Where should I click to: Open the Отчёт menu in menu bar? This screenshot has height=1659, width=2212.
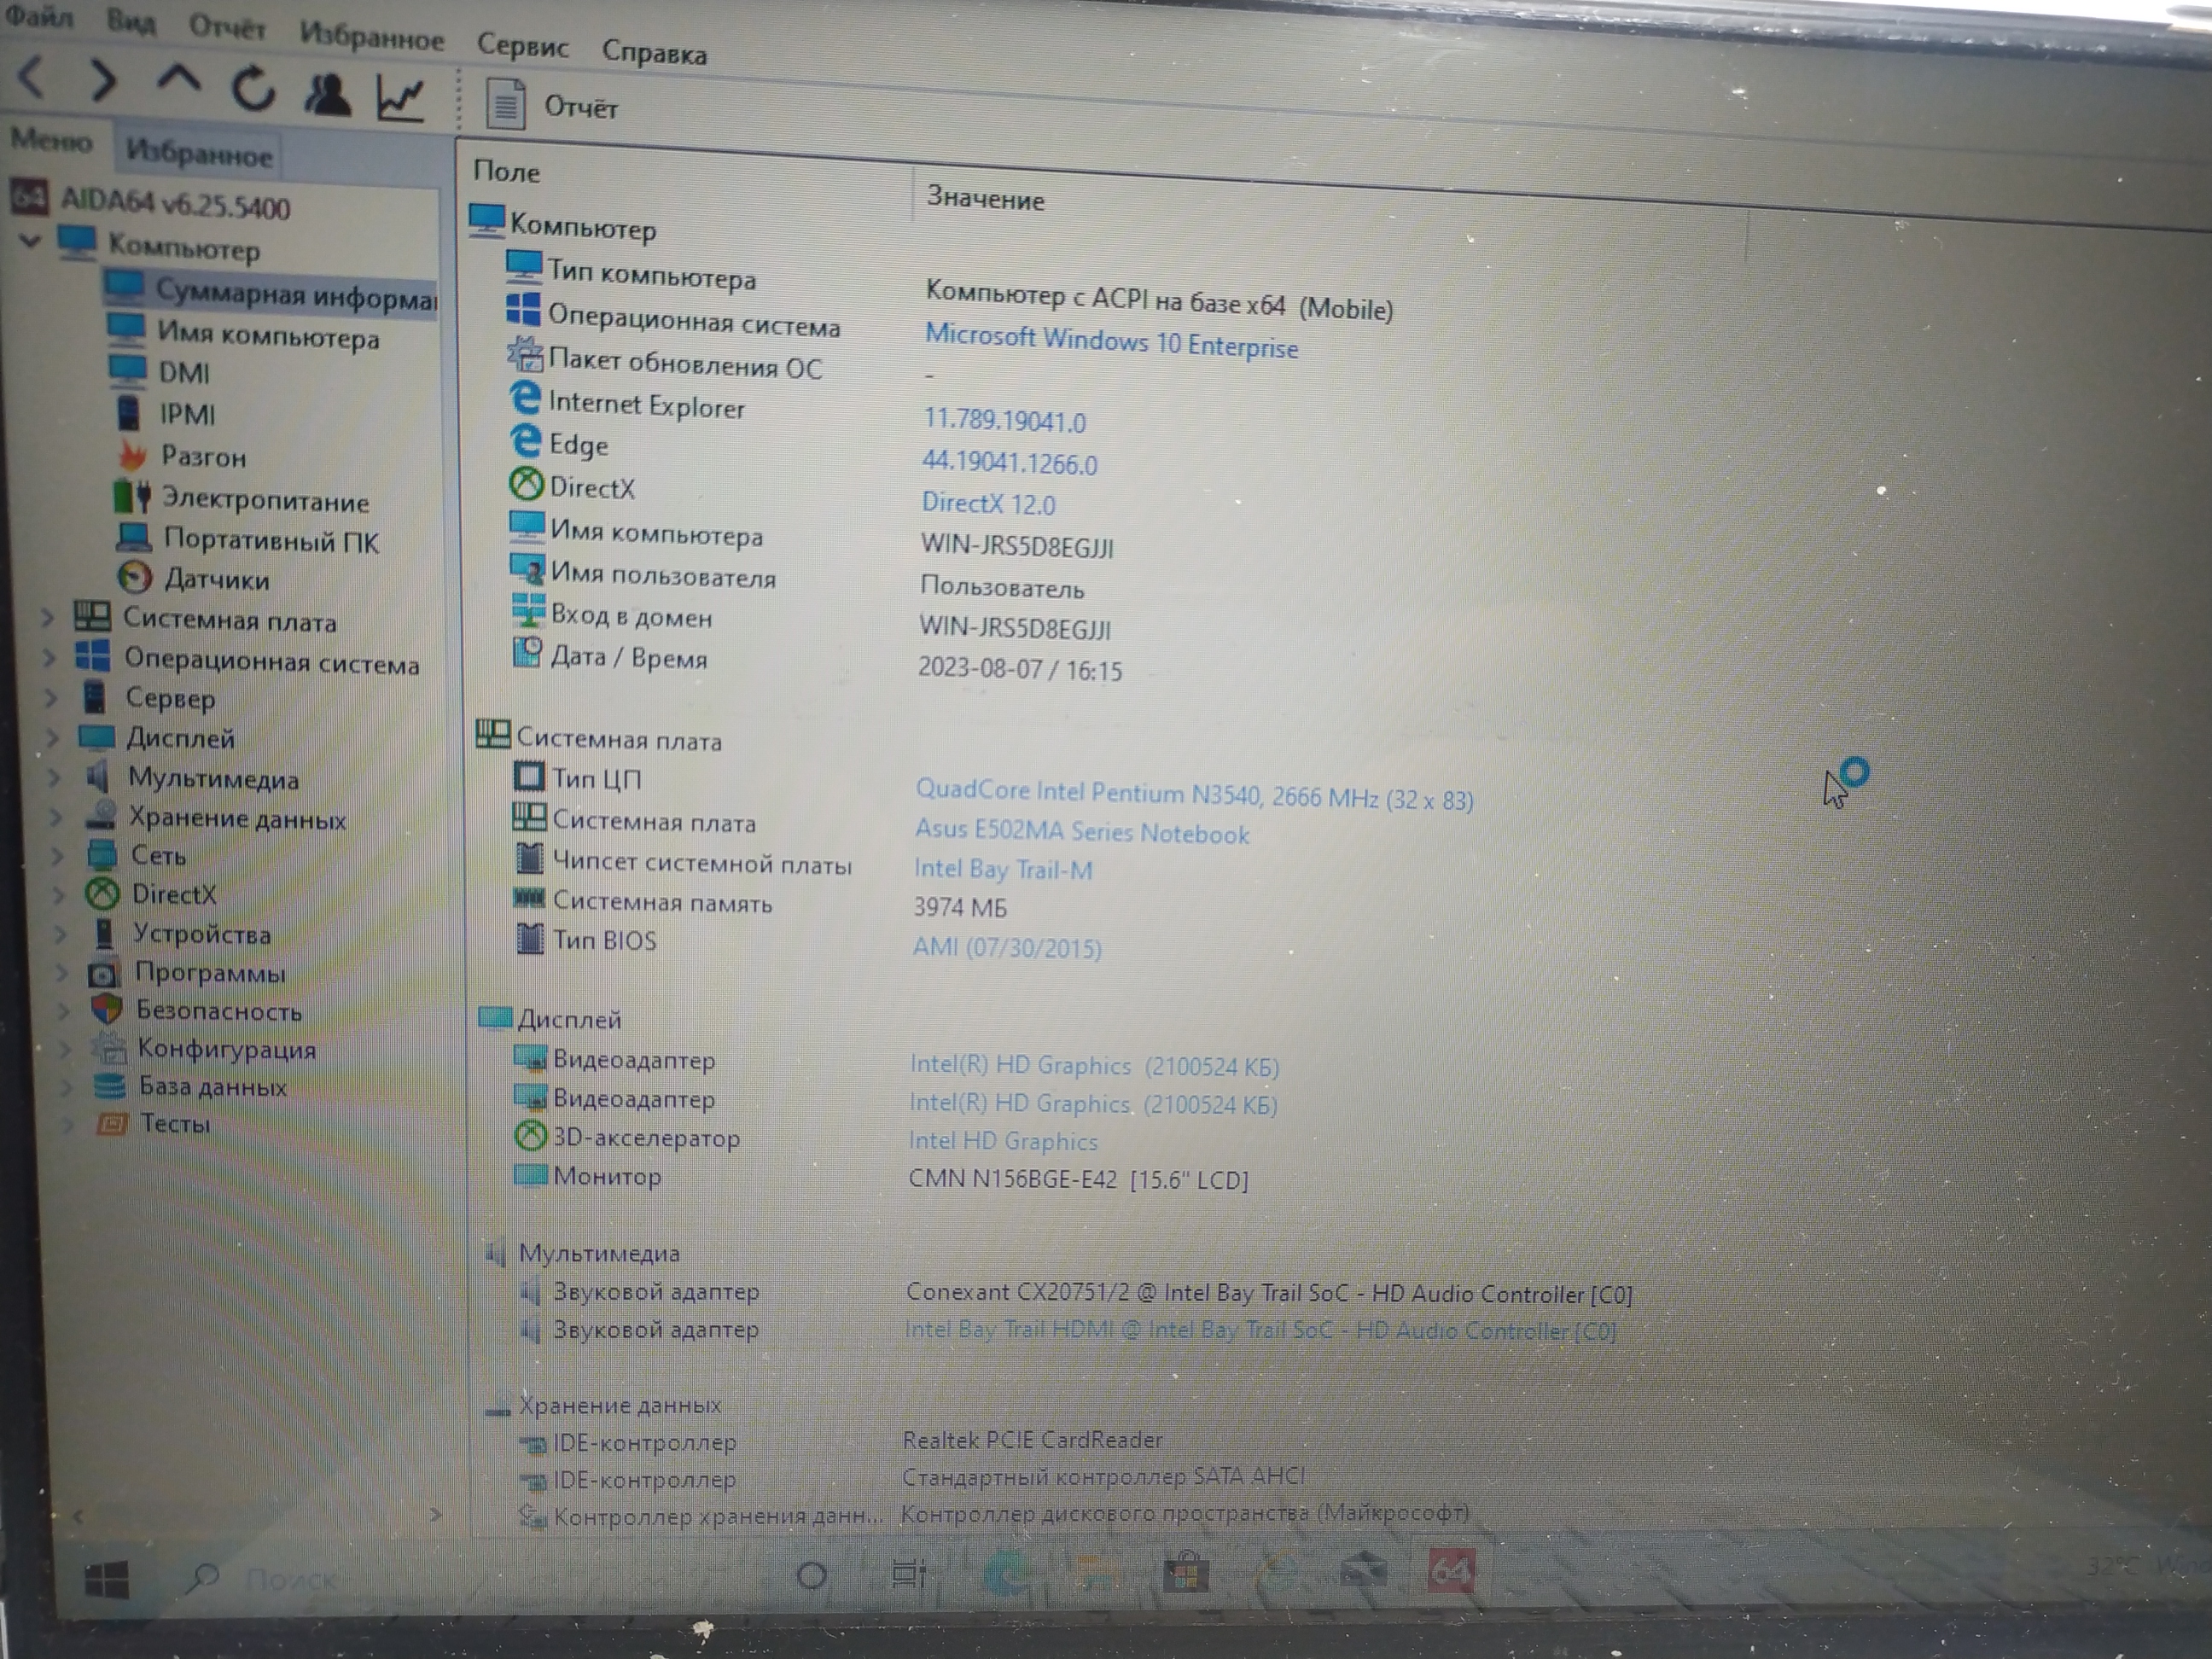[228, 28]
